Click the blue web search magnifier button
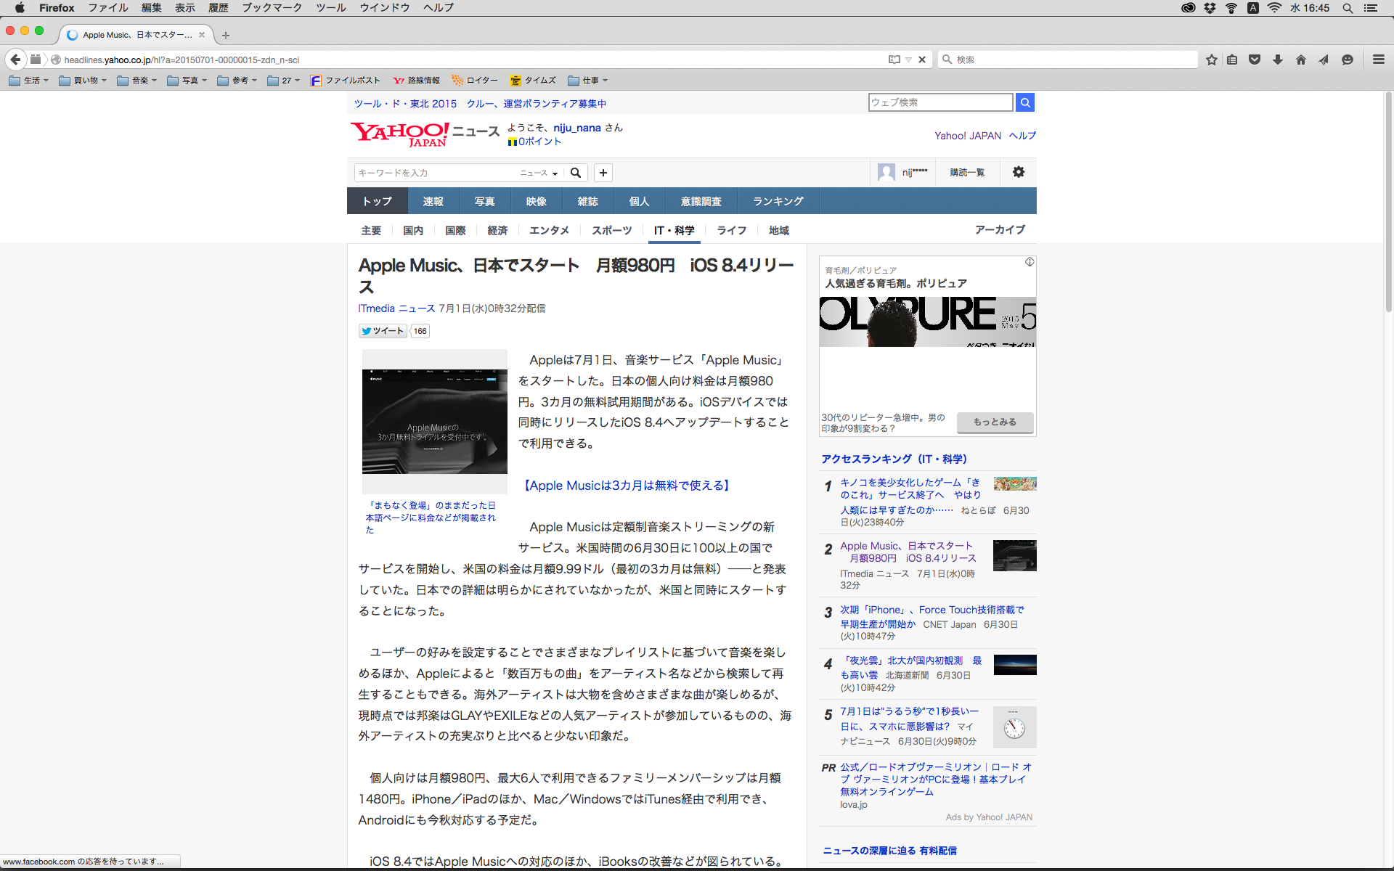The image size is (1394, 871). tap(1025, 102)
